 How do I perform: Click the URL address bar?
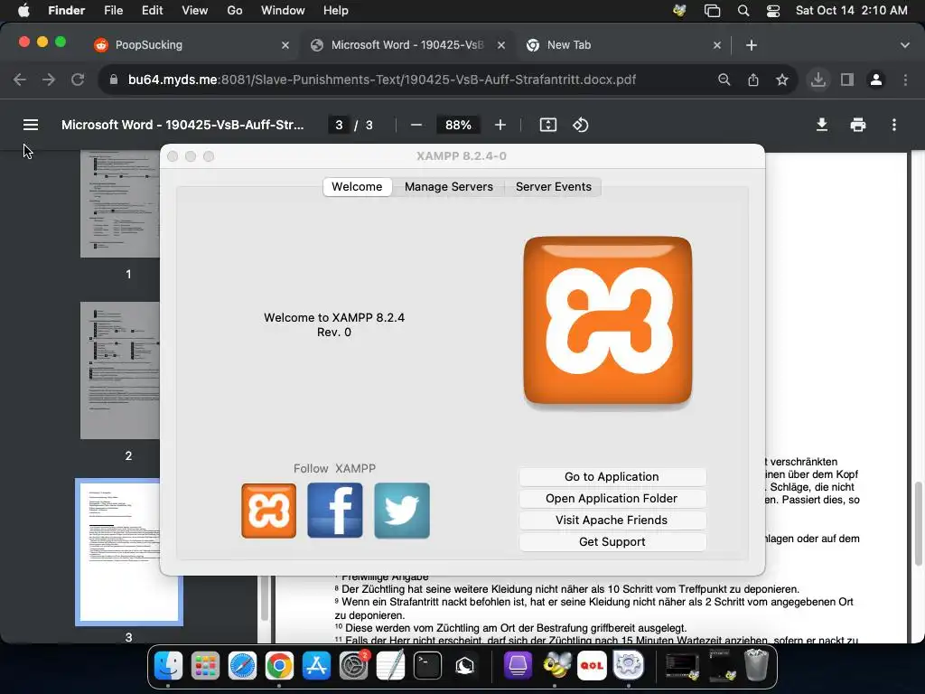[382, 80]
